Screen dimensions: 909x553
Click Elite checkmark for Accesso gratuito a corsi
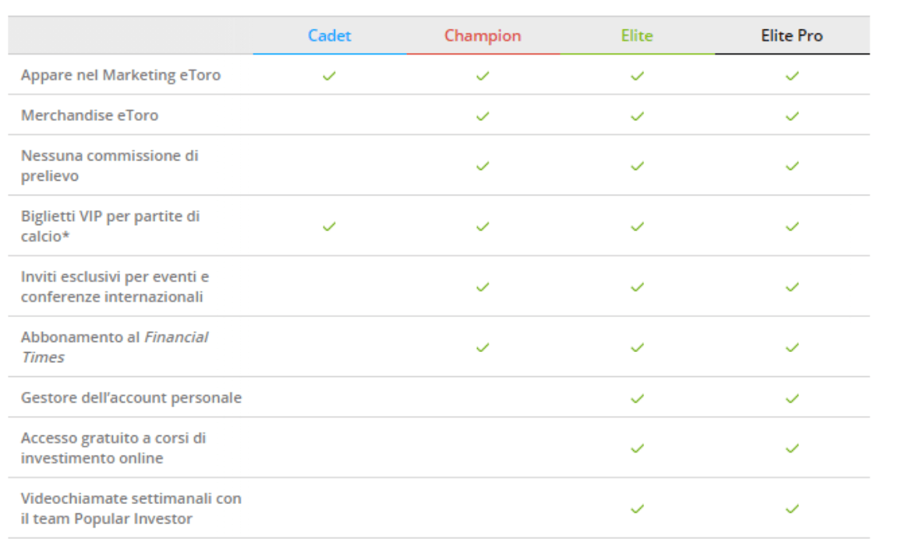click(637, 448)
